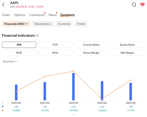This screenshot has width=147, height=117.
Task: Click the growth value +0.66%
Action: [102, 110]
